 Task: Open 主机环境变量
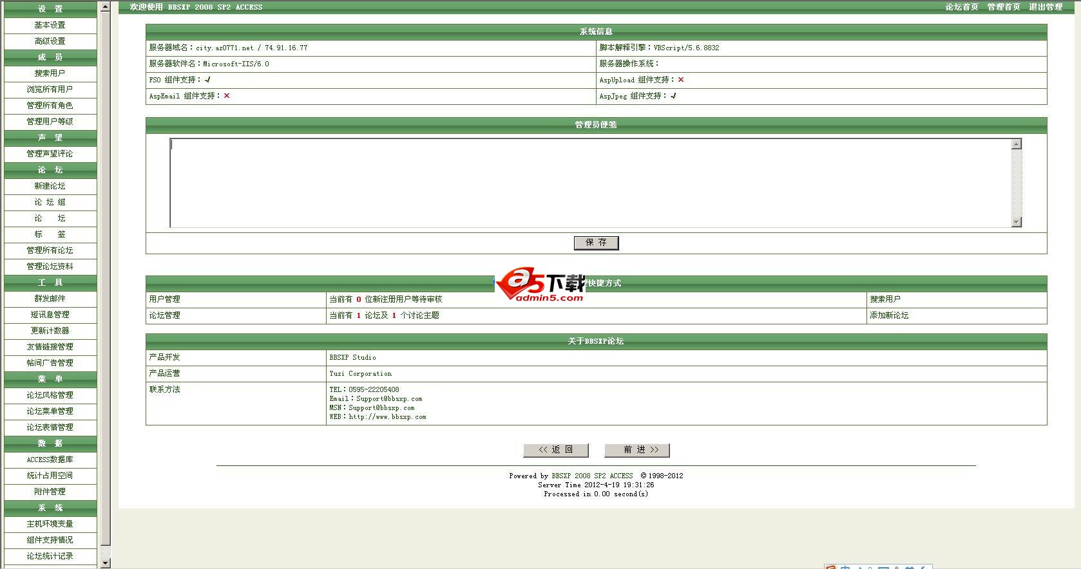(50, 524)
